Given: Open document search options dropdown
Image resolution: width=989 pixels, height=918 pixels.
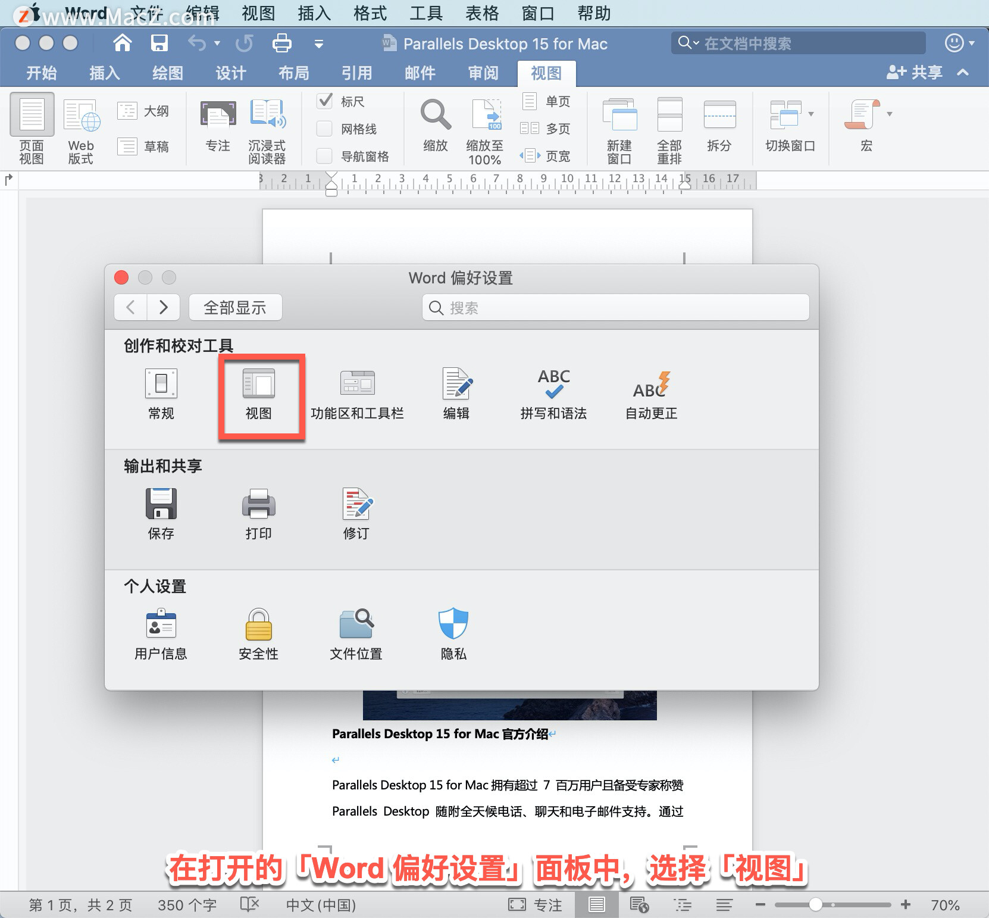Looking at the screenshot, I should [688, 43].
